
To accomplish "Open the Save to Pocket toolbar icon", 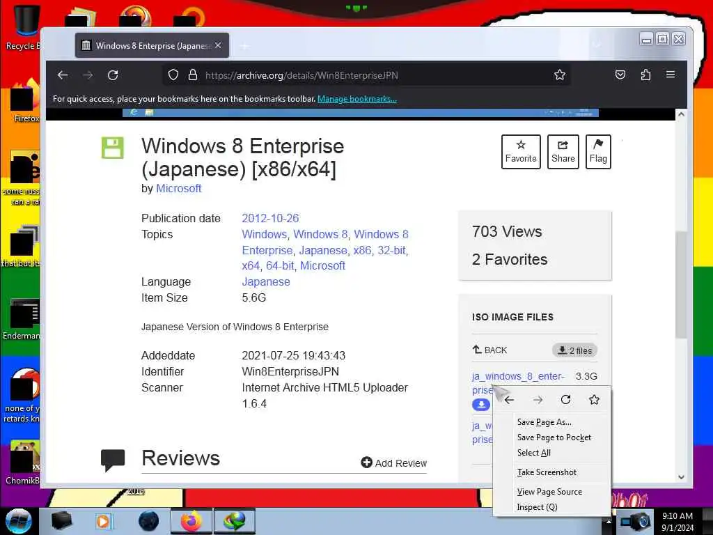I will (620, 75).
